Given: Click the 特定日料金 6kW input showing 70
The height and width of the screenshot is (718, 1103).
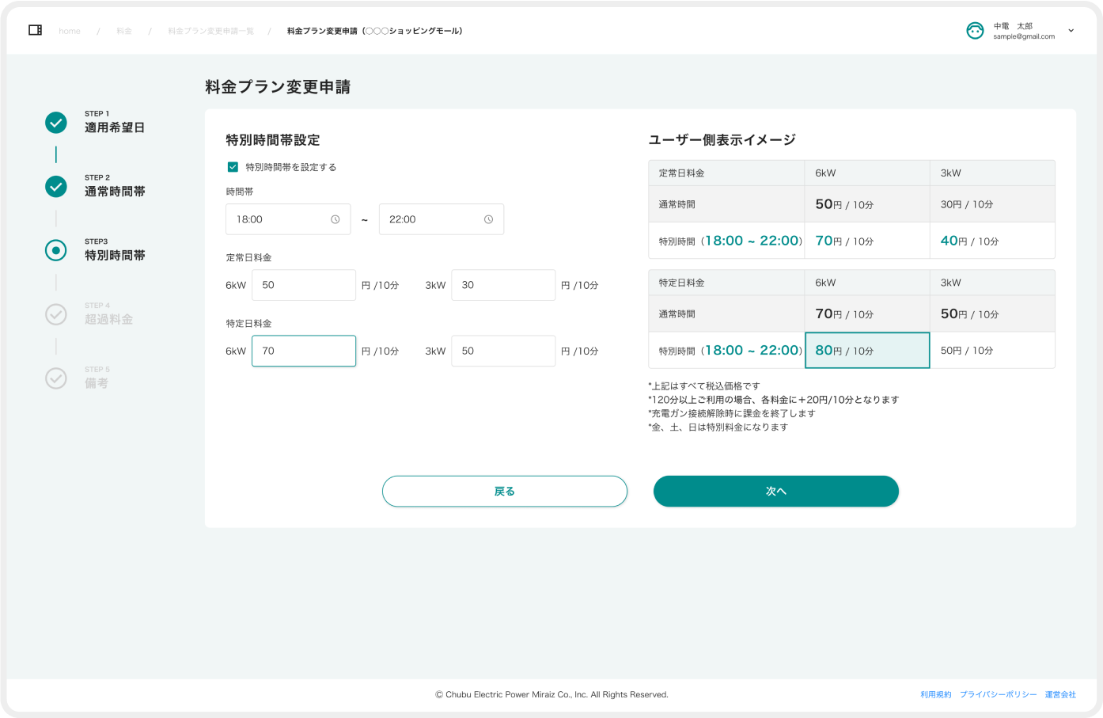Looking at the screenshot, I should [x=304, y=351].
